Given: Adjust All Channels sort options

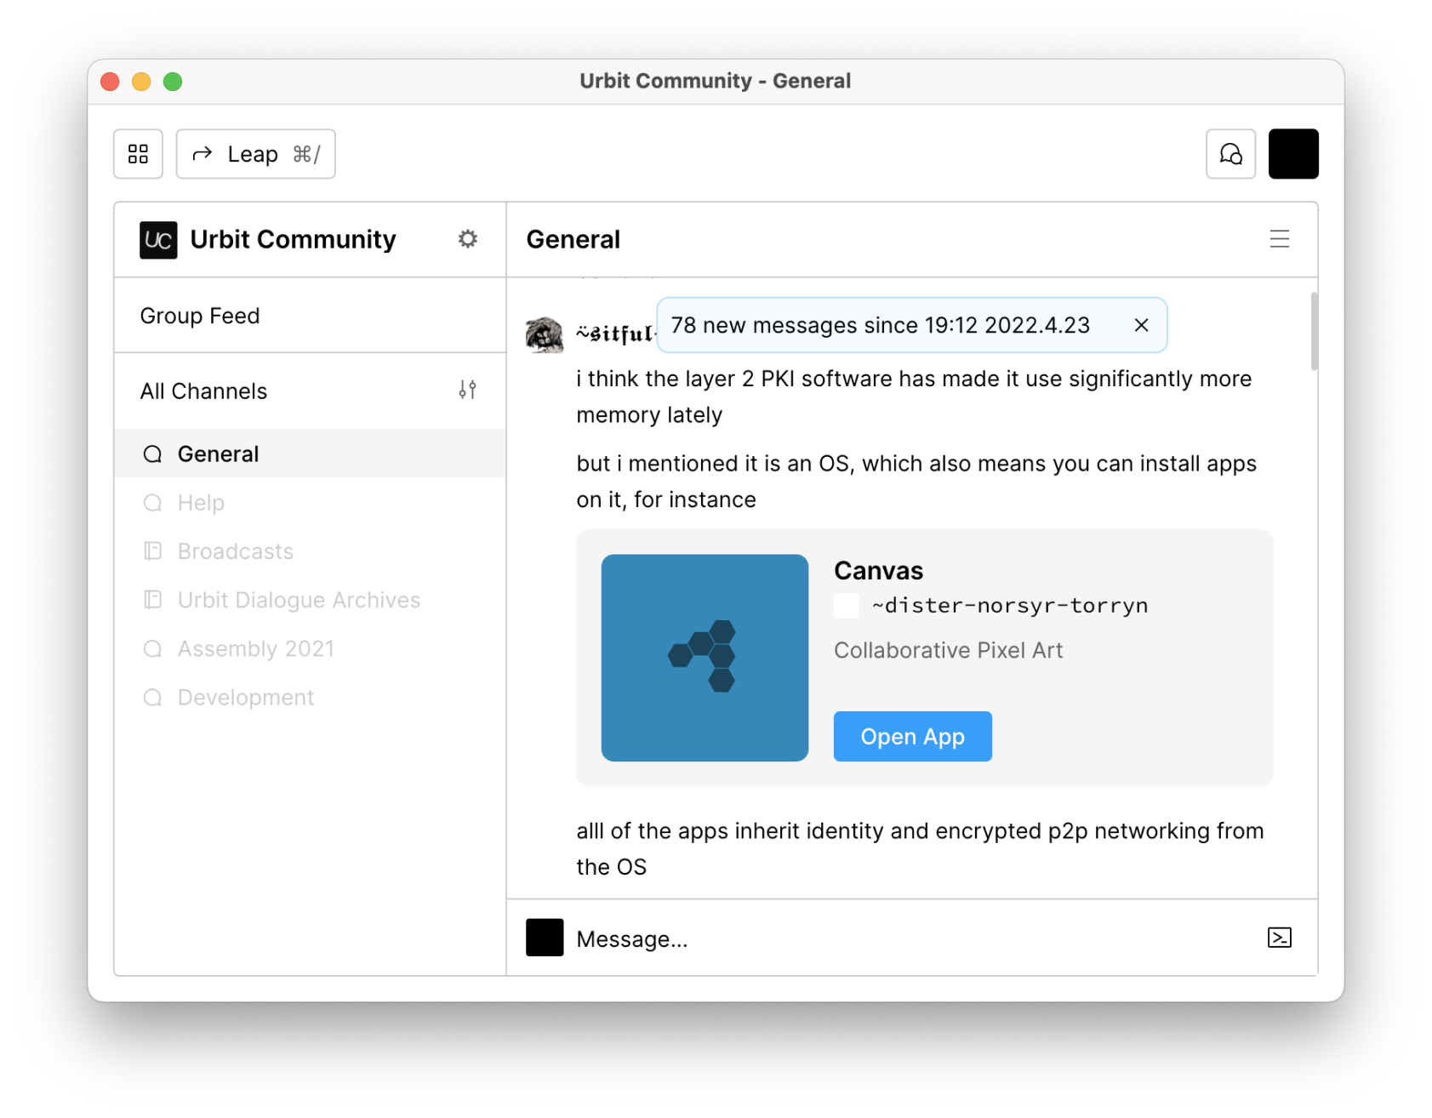Looking at the screenshot, I should 467,390.
